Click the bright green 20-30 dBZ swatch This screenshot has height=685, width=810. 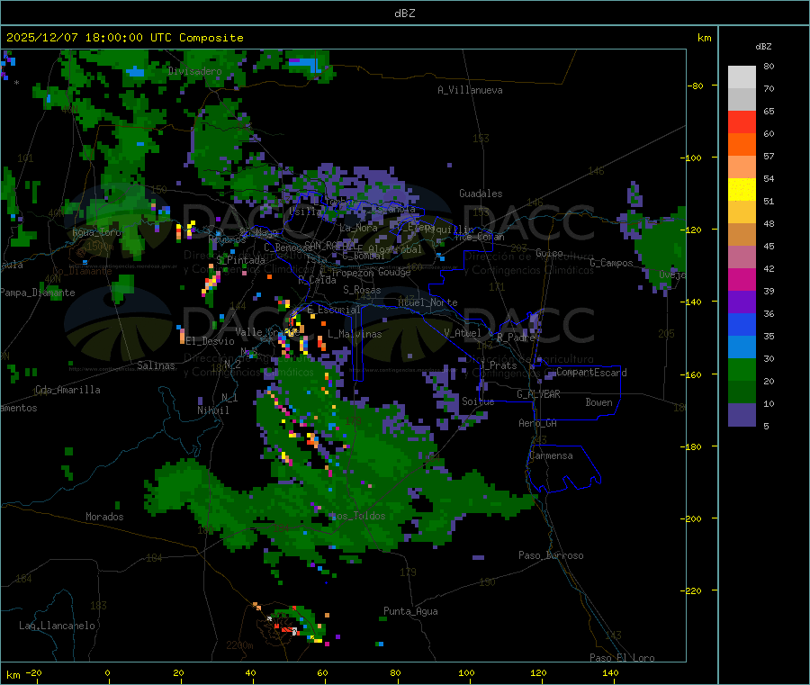[742, 369]
